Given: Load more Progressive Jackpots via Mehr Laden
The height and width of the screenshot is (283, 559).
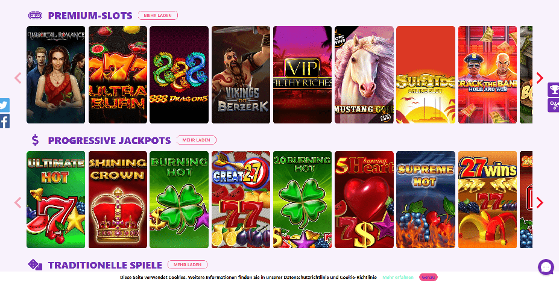Looking at the screenshot, I should [x=197, y=140].
